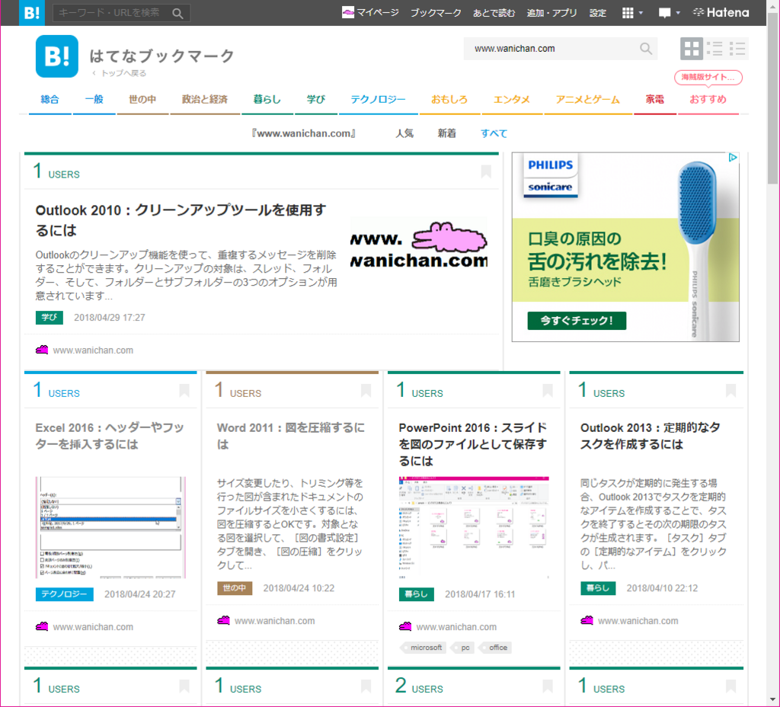
Task: Expand dropdown arrow next to services grid
Action: (641, 13)
